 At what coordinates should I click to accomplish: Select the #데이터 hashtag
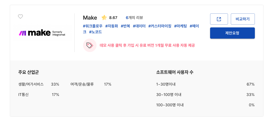pos(139,26)
